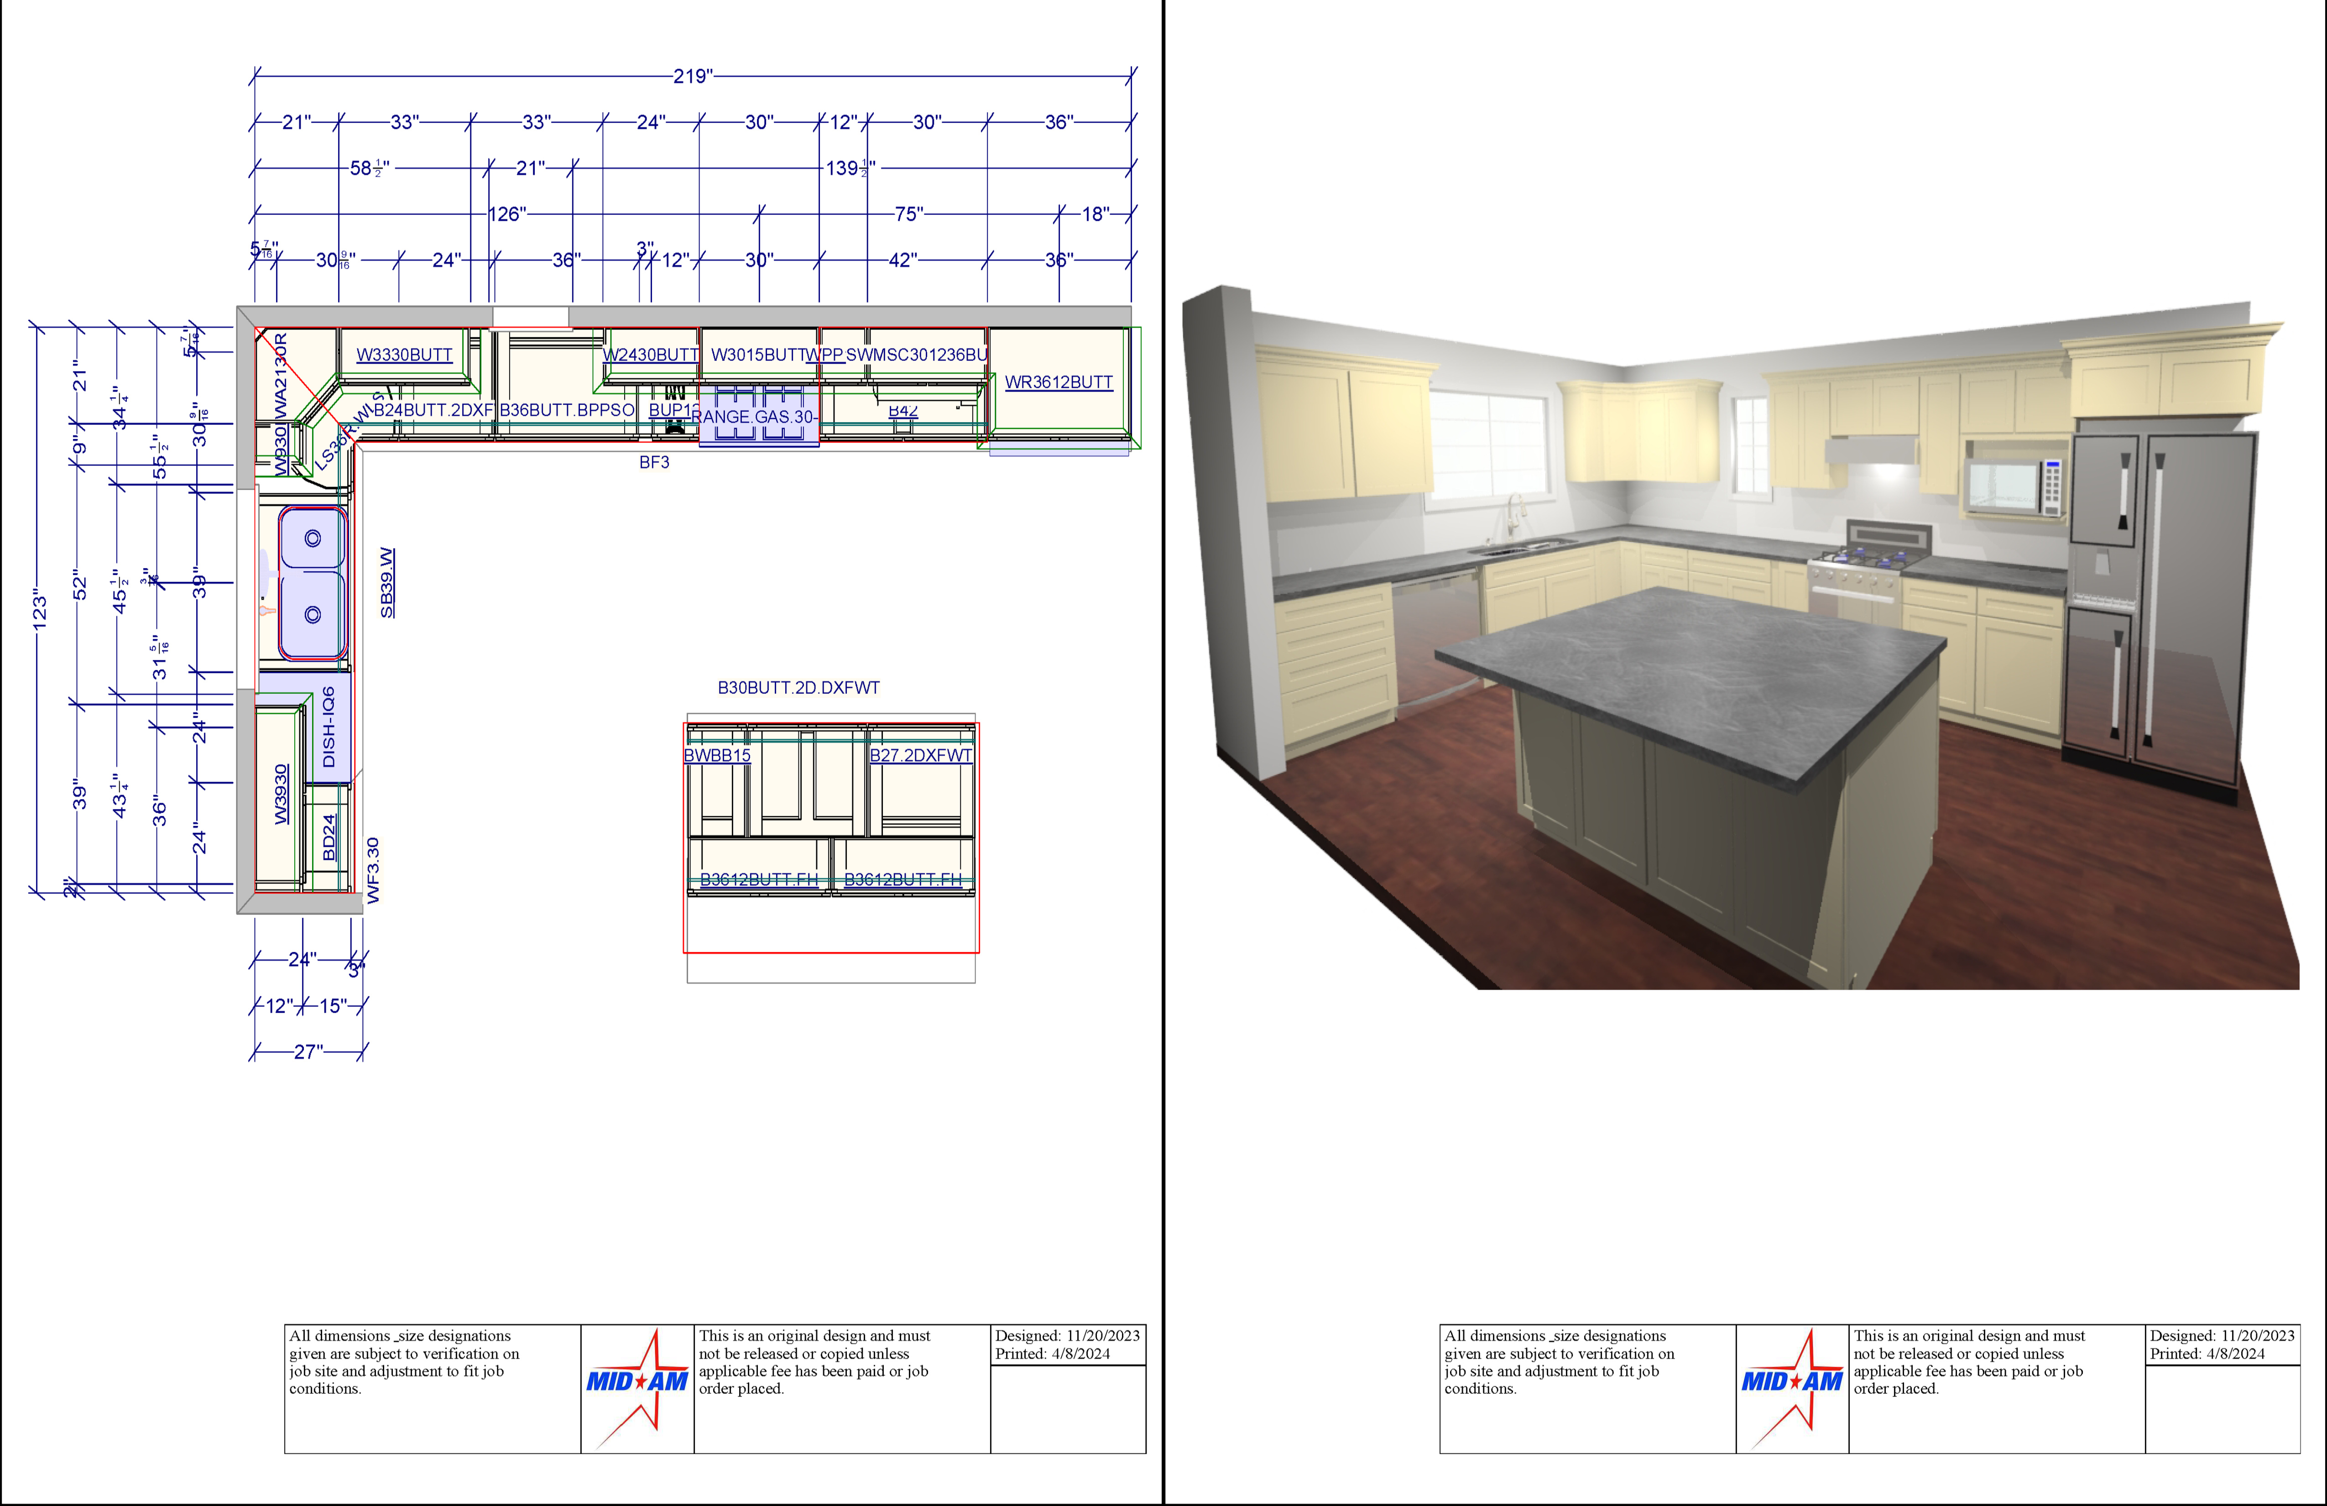Screen dimensions: 2327x1506
Task: Click the DISH-IQ6 dishwasher block
Action: 329,727
